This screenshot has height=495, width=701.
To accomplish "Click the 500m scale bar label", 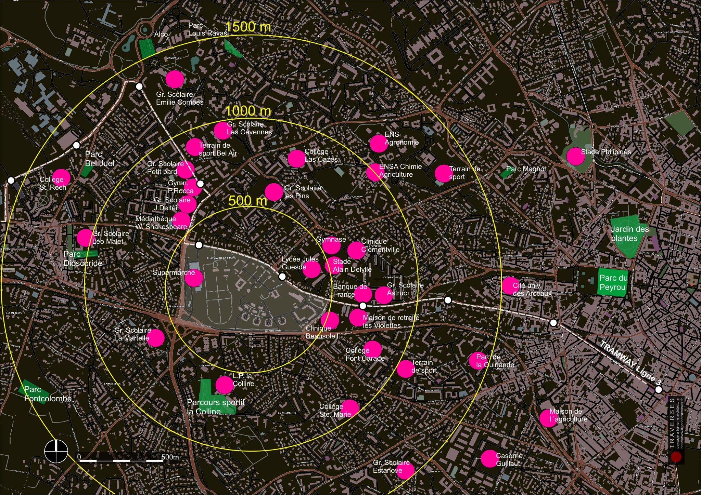I will 170,457.
